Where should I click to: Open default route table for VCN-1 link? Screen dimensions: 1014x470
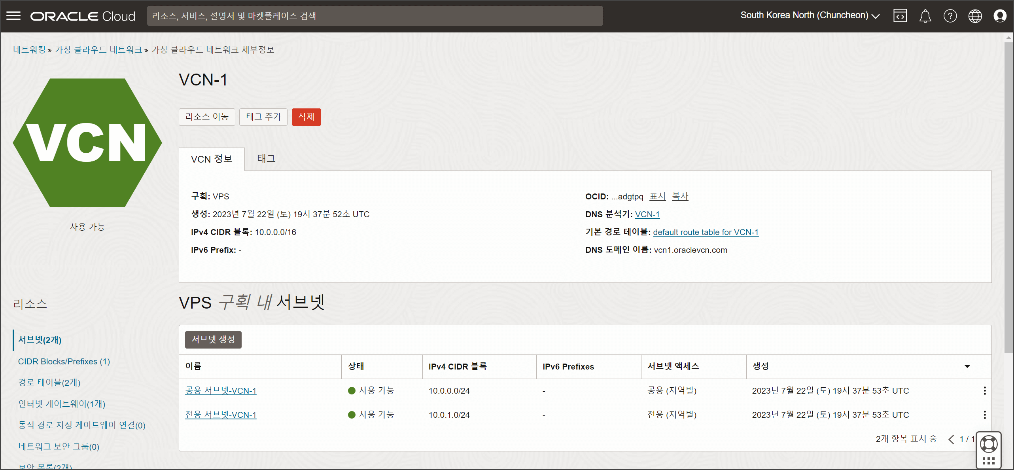pos(706,232)
